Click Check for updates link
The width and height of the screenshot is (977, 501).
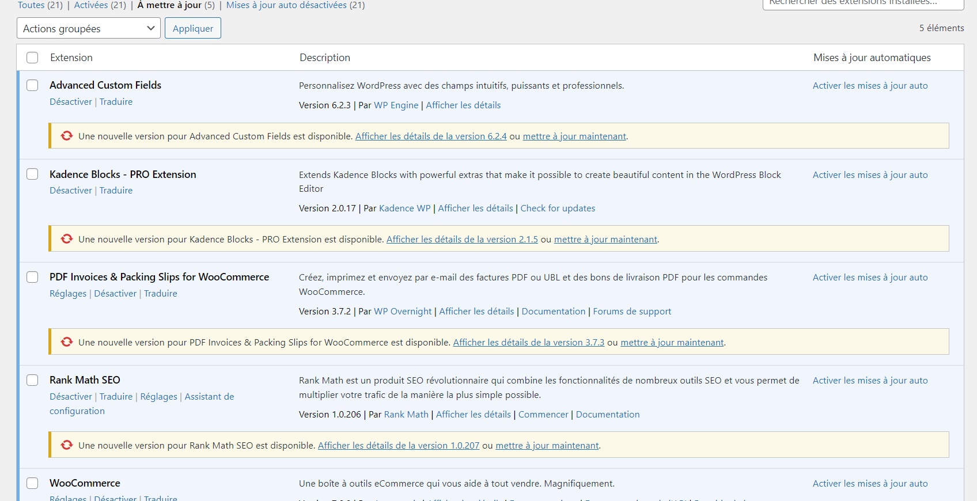558,208
